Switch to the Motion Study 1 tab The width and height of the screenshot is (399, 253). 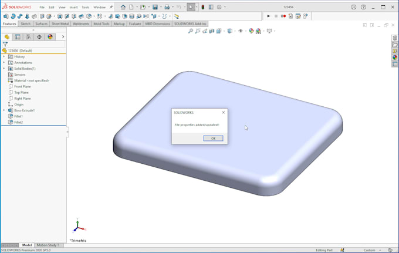point(48,245)
